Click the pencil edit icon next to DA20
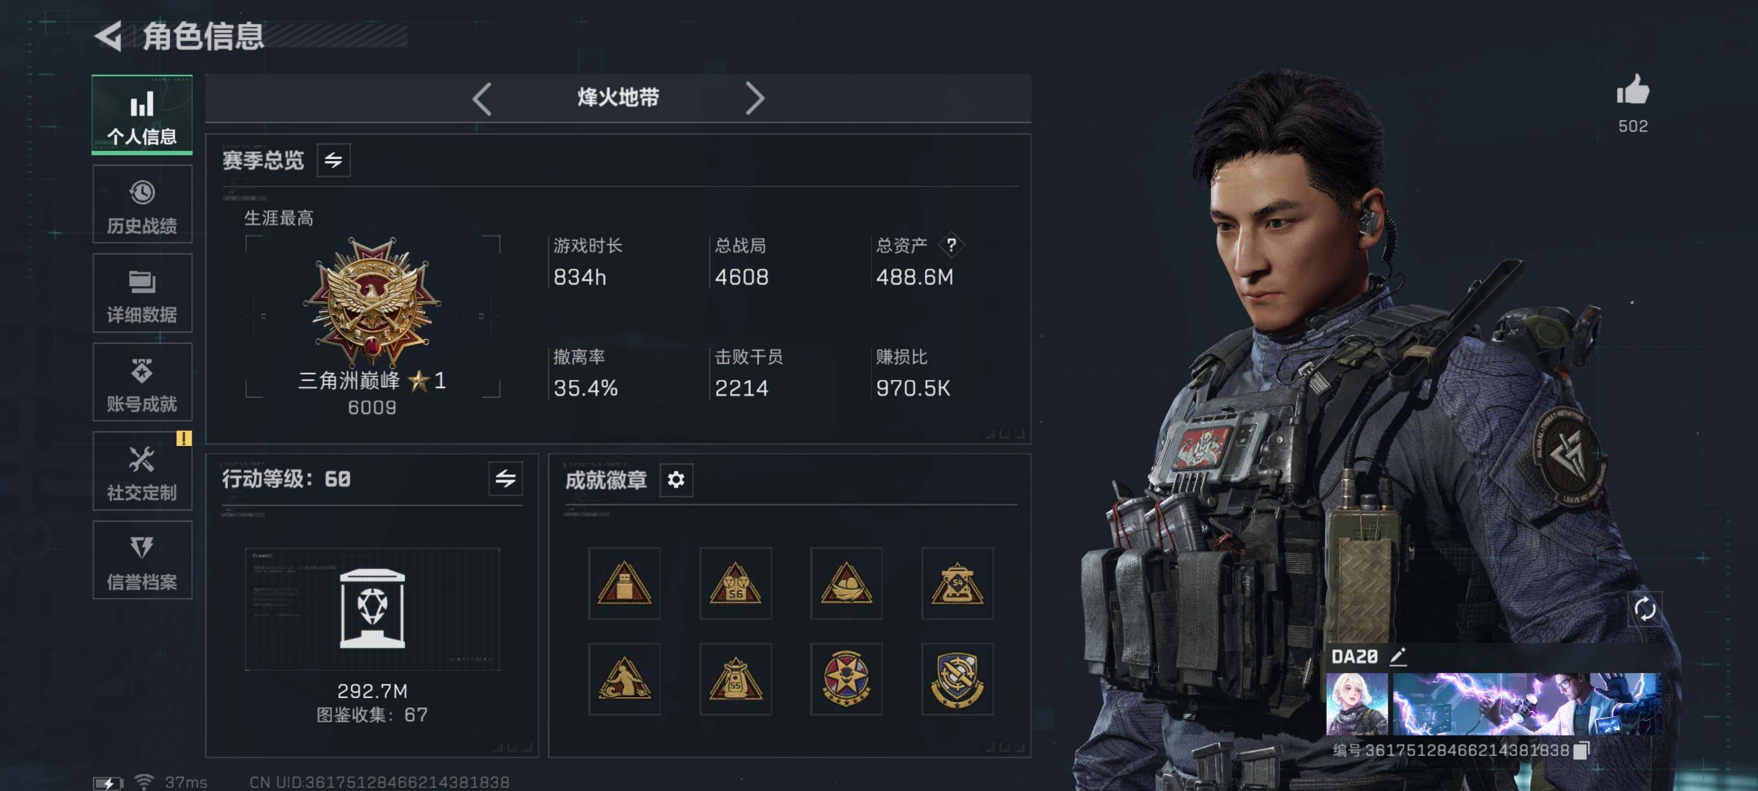 [1398, 656]
